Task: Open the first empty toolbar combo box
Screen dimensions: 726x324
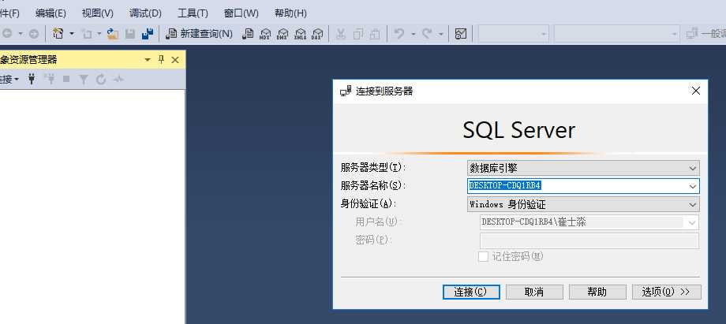Action: [x=514, y=34]
